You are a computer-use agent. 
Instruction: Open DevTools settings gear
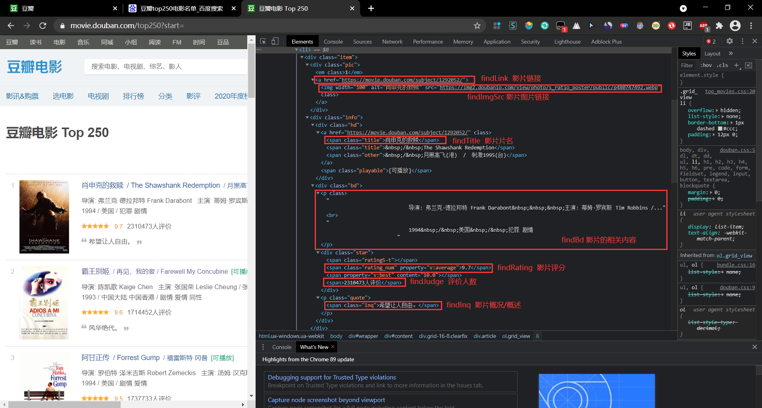tap(729, 41)
